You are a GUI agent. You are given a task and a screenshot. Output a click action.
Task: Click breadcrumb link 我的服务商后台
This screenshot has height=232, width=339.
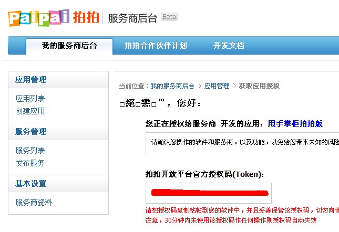172,86
